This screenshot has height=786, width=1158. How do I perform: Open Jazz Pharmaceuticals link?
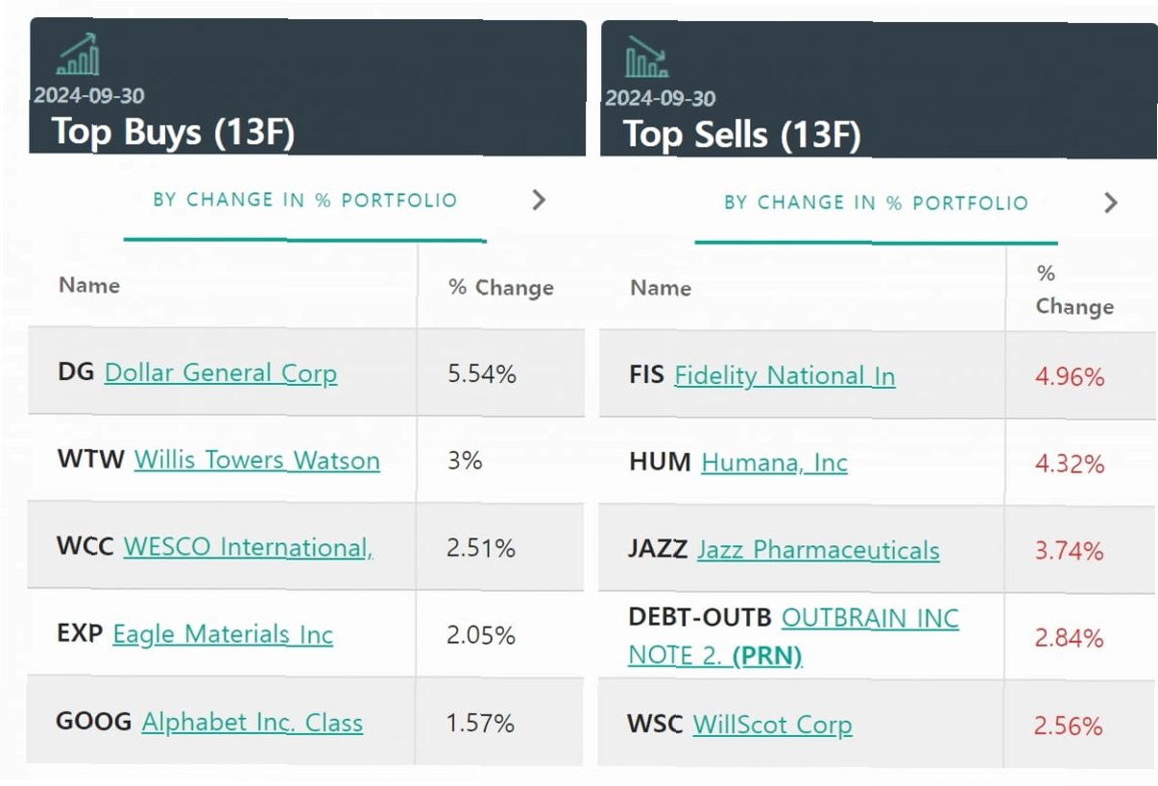(x=818, y=550)
